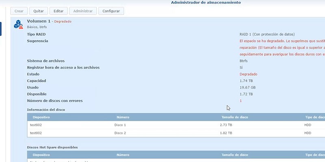The width and height of the screenshot is (325, 162).
Task: Click the 2.73 TB disk size cell
Action: tap(226, 125)
